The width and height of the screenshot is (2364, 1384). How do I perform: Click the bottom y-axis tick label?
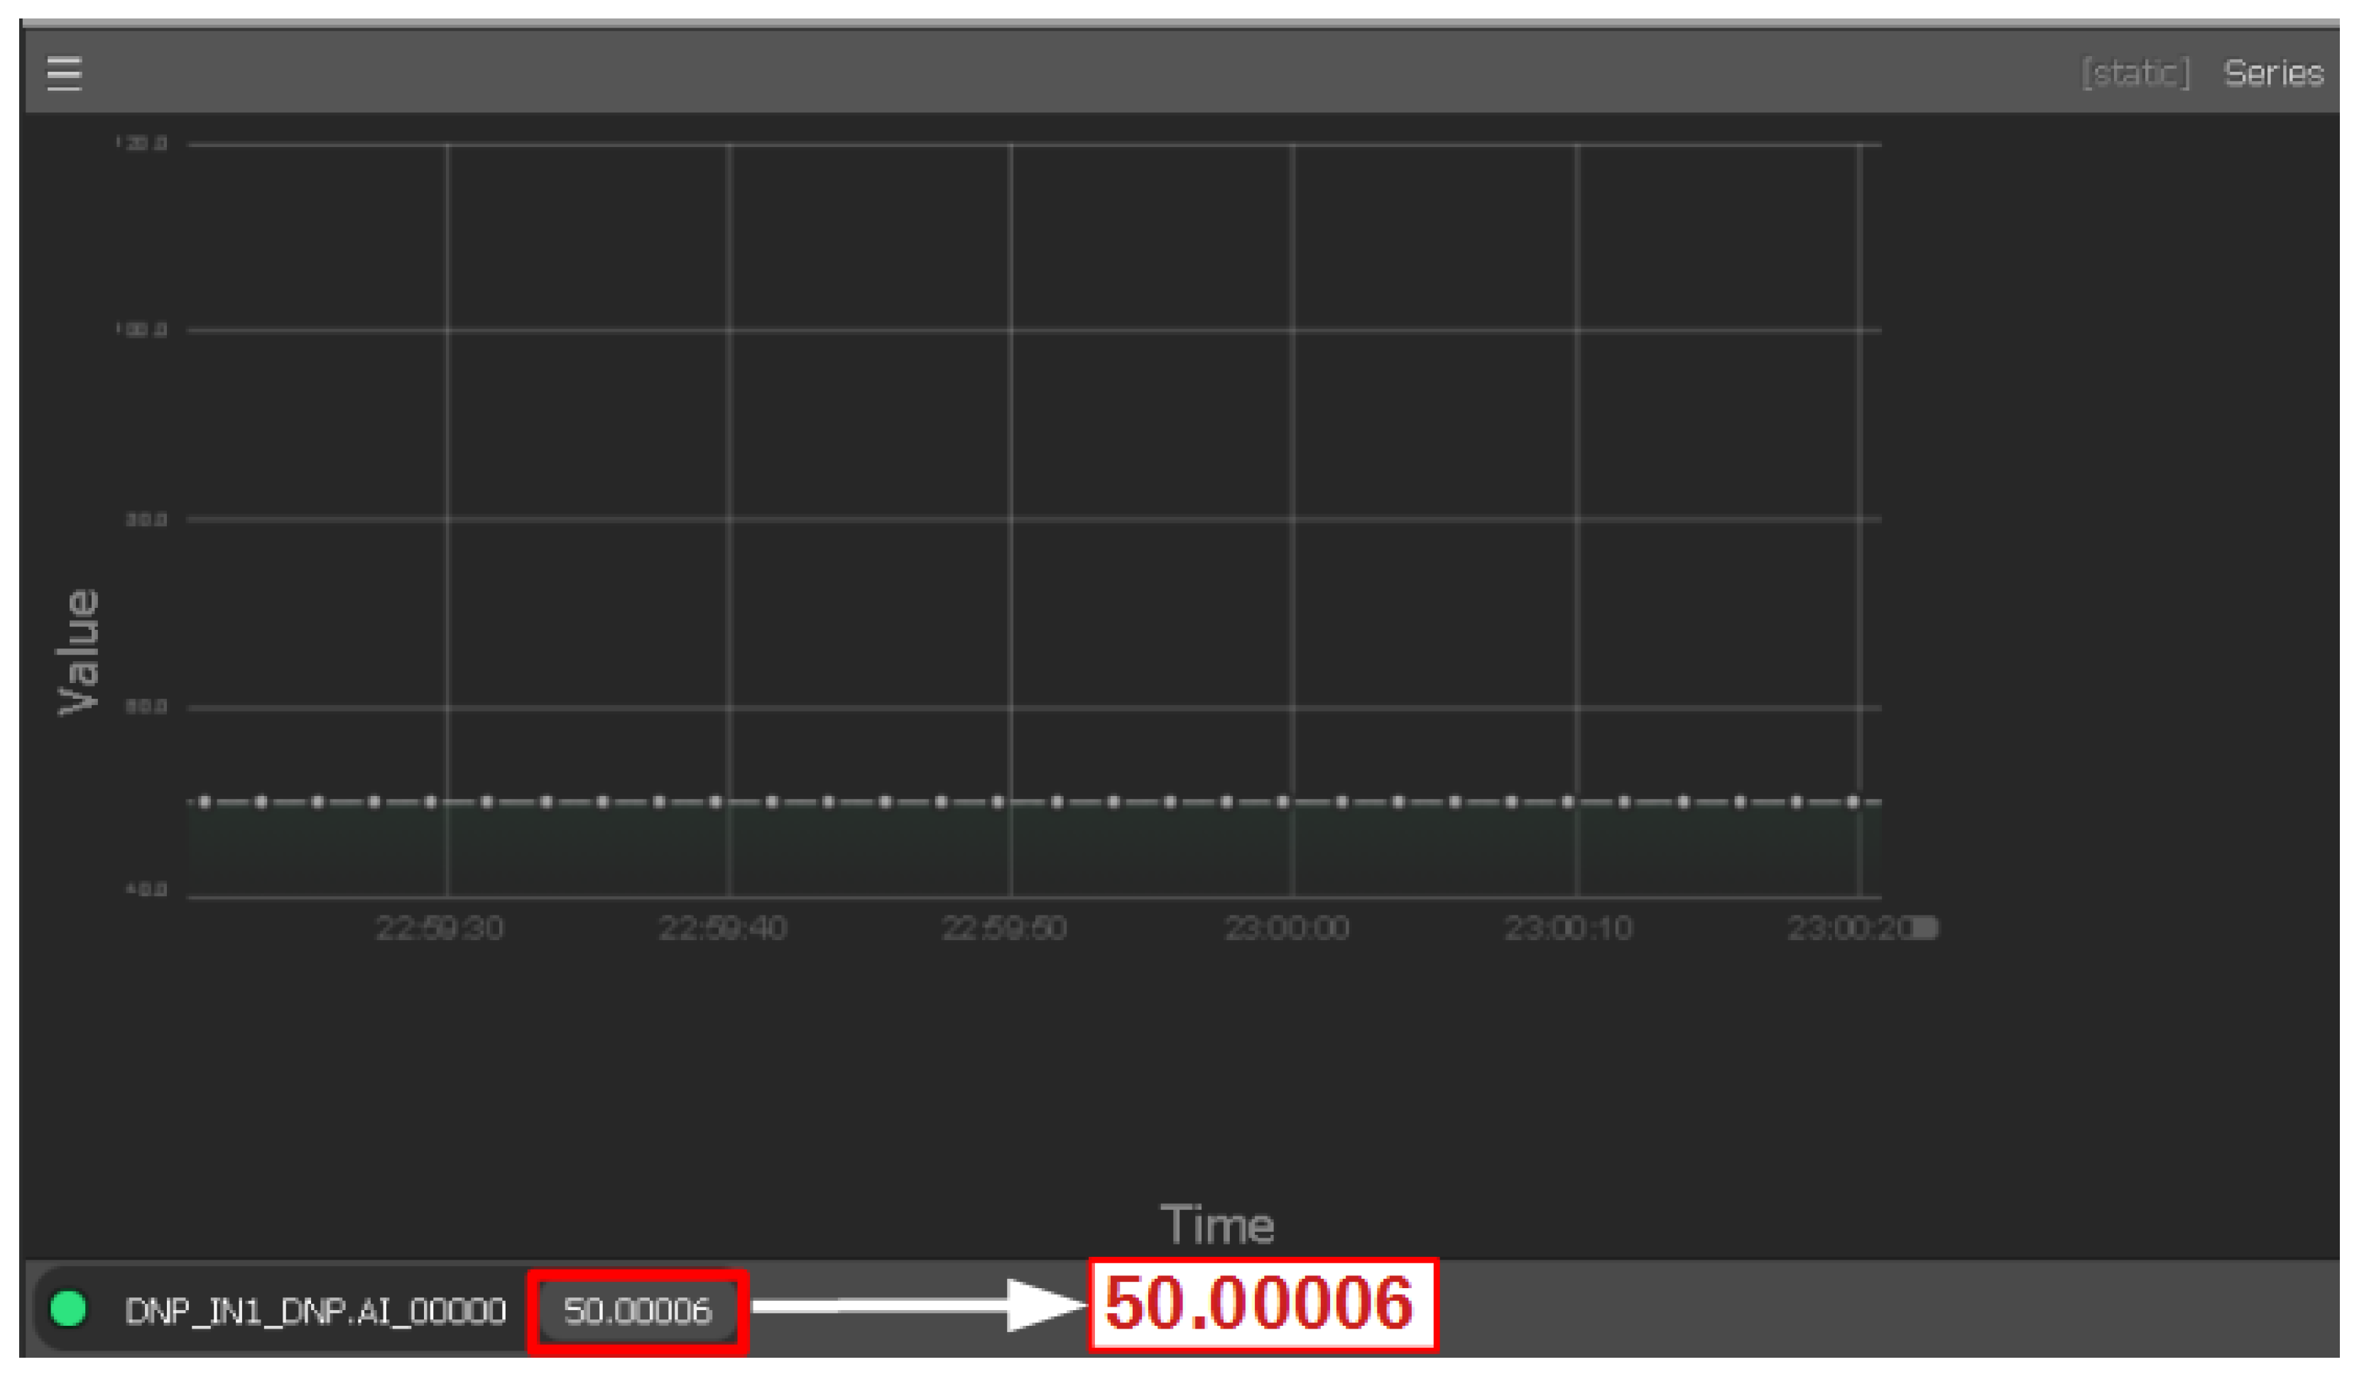pos(146,890)
